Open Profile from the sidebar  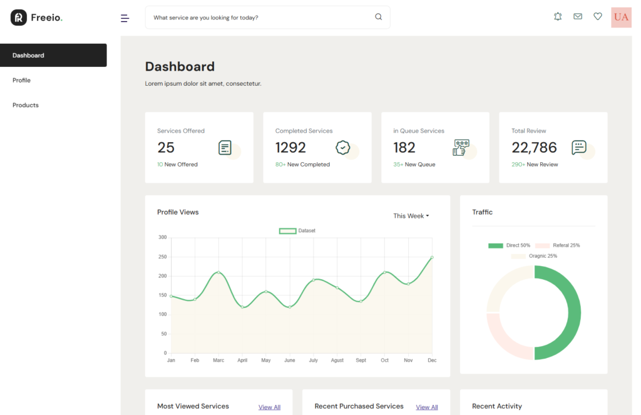coord(22,80)
